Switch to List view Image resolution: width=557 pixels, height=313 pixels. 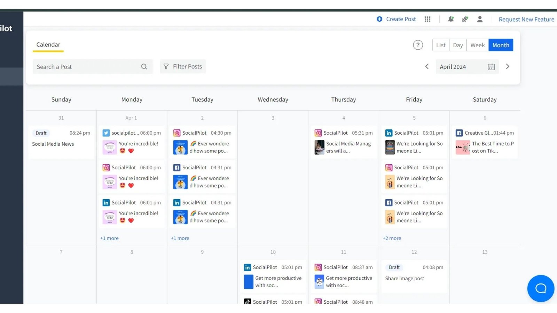pos(441,45)
